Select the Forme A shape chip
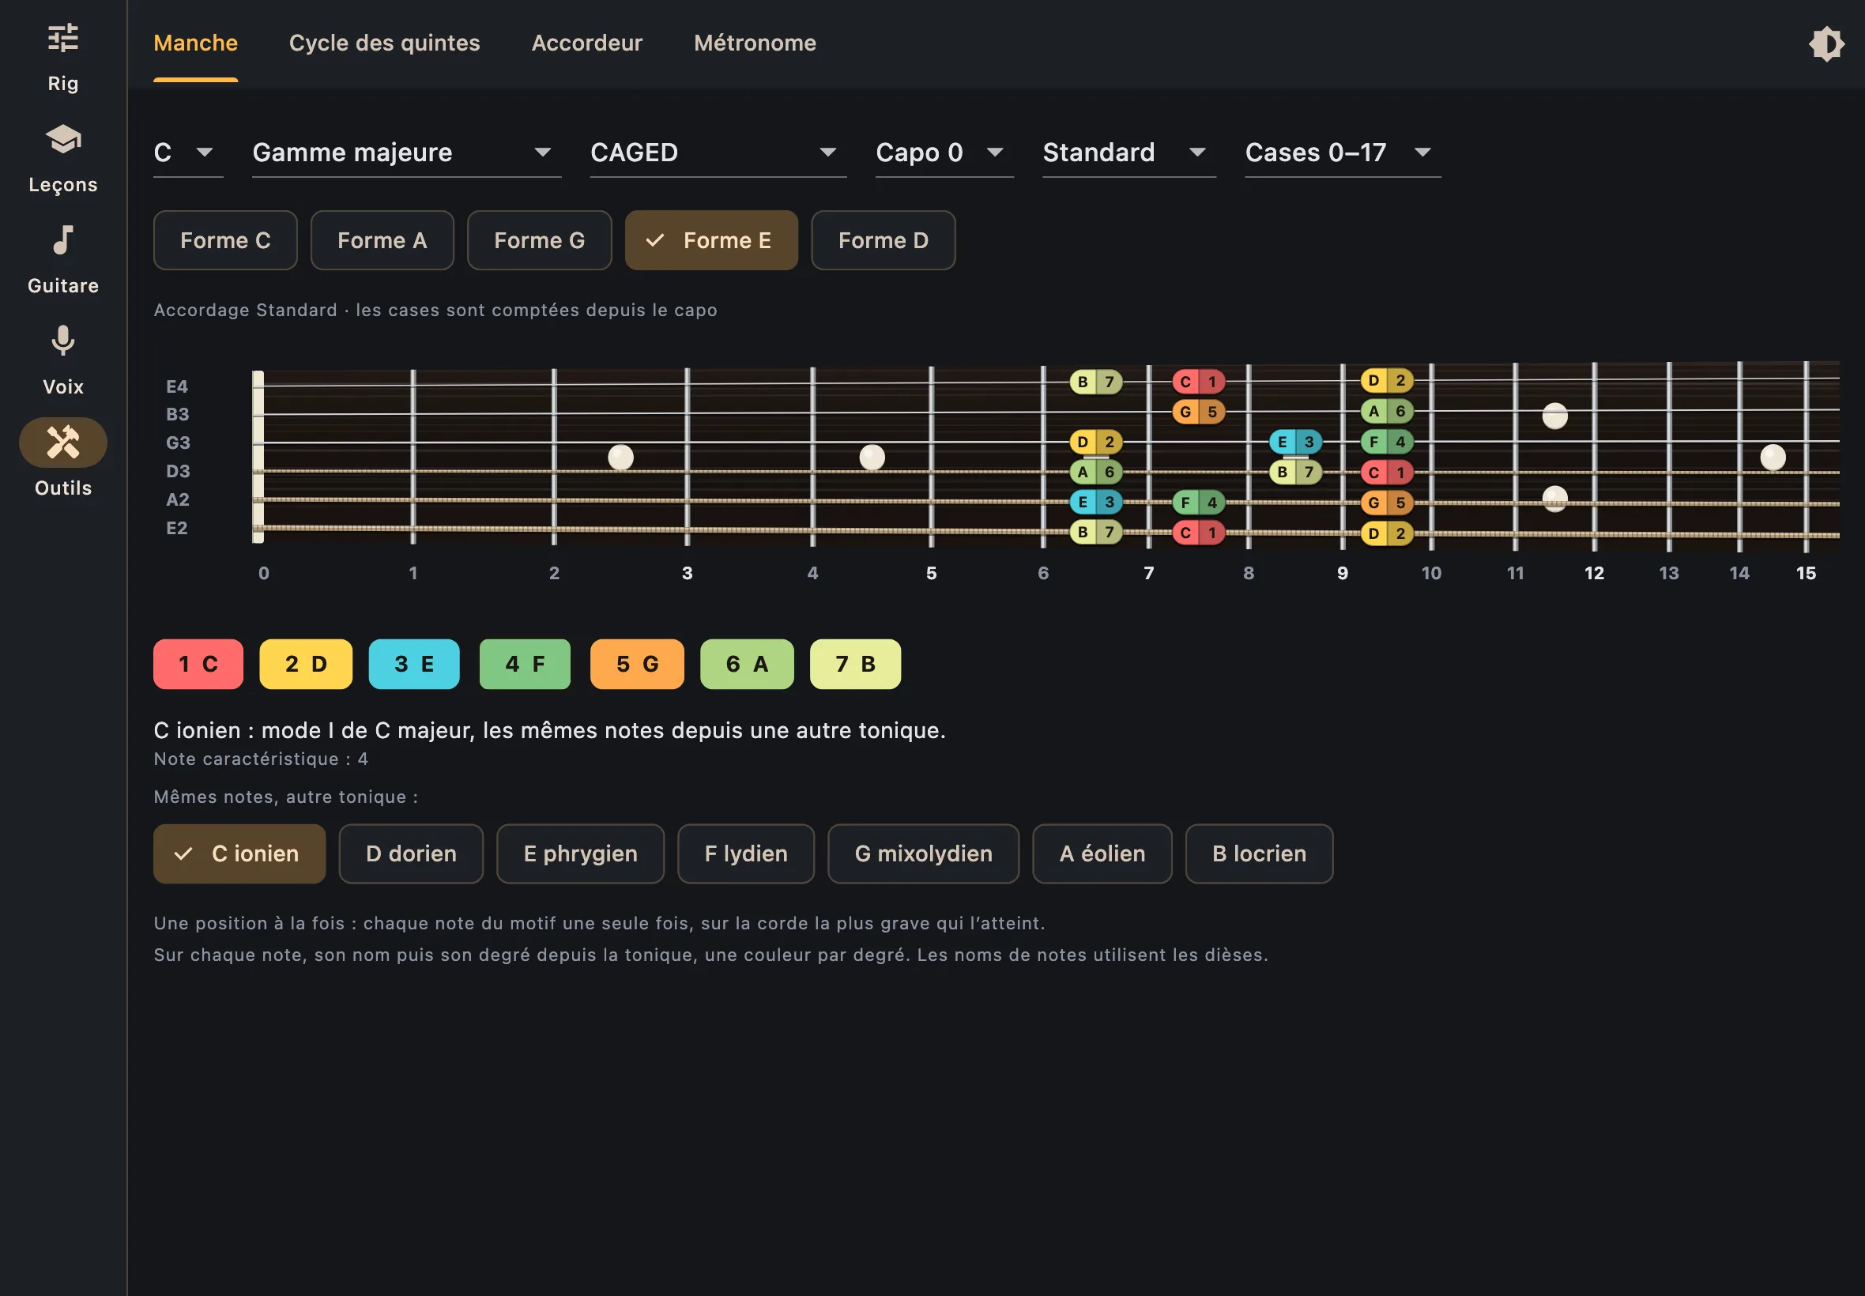 [382, 240]
